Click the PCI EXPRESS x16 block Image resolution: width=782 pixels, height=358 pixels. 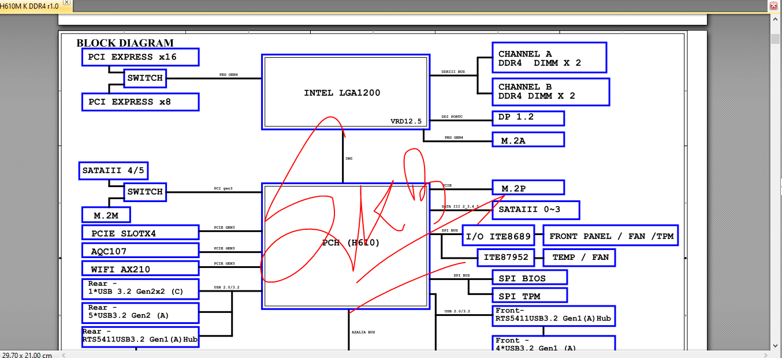(x=140, y=57)
